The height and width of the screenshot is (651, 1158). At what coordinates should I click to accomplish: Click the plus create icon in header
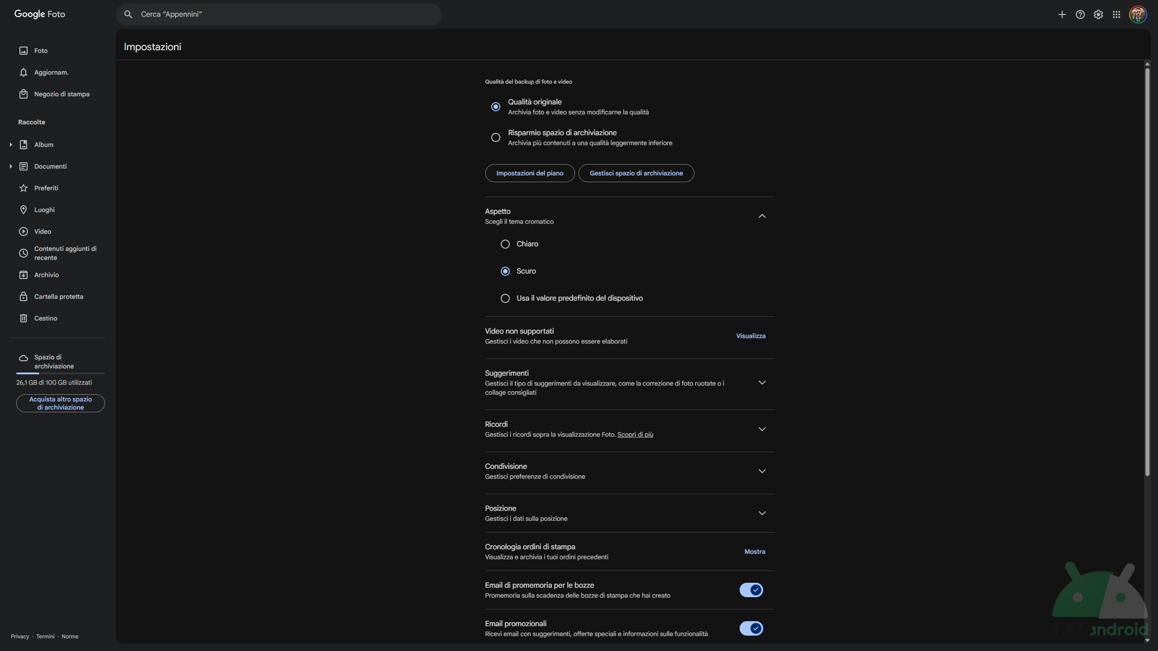tap(1062, 14)
